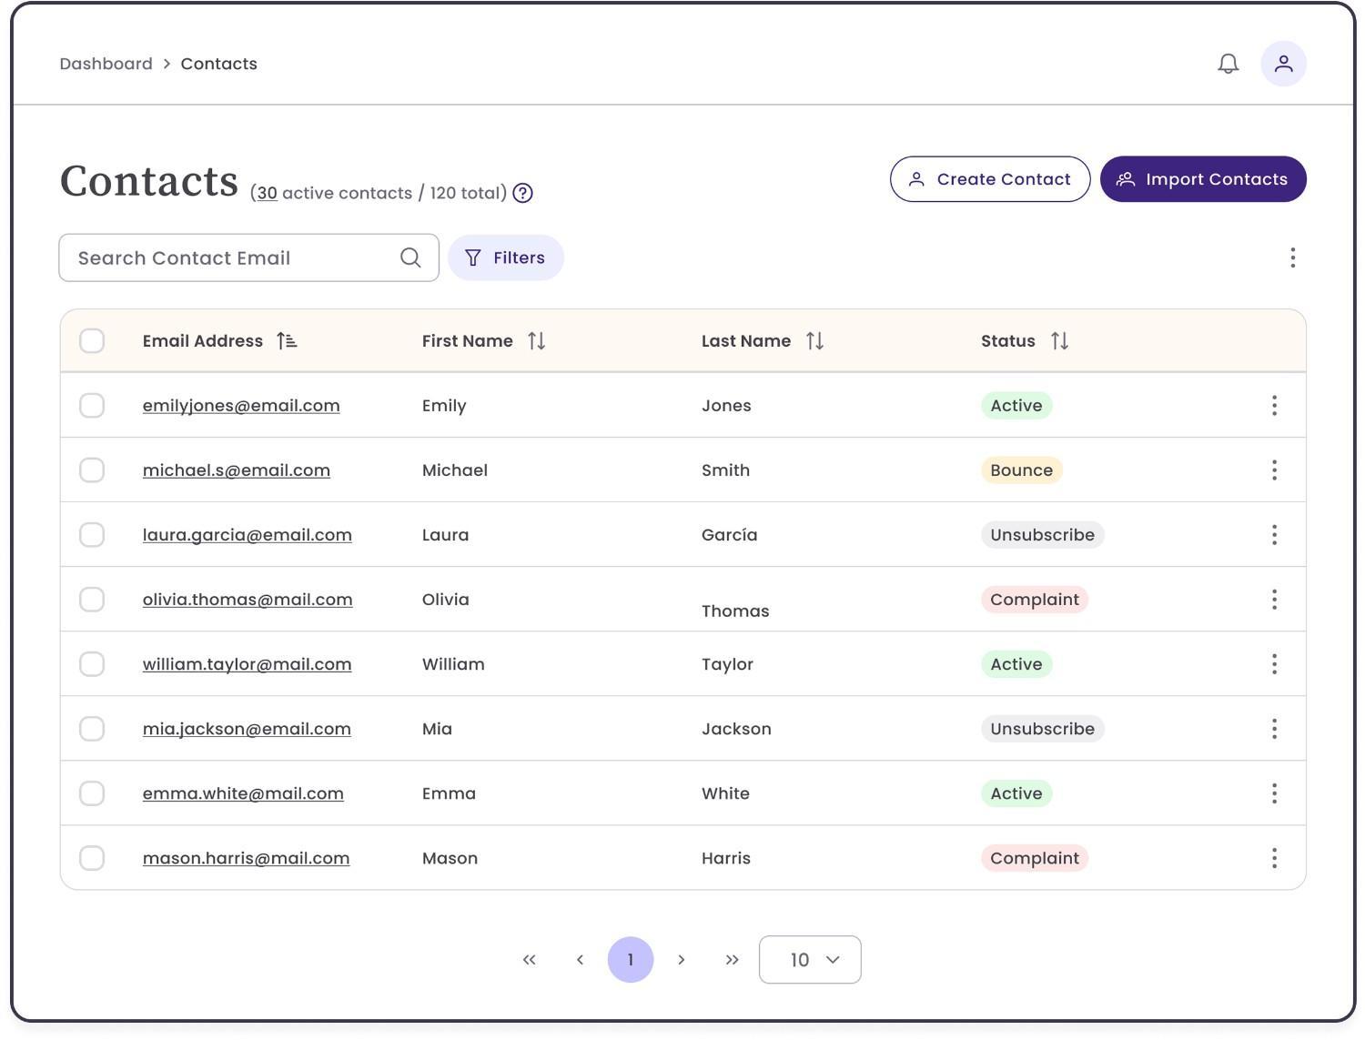
Task: Open the rows-per-page dropdown showing 10
Action: tap(809, 959)
